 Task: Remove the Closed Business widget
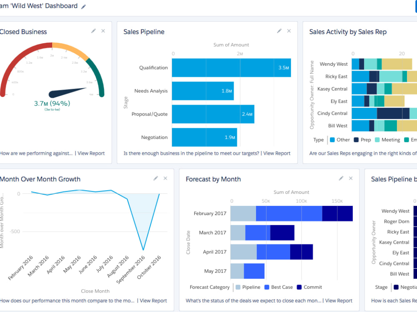tap(103, 31)
